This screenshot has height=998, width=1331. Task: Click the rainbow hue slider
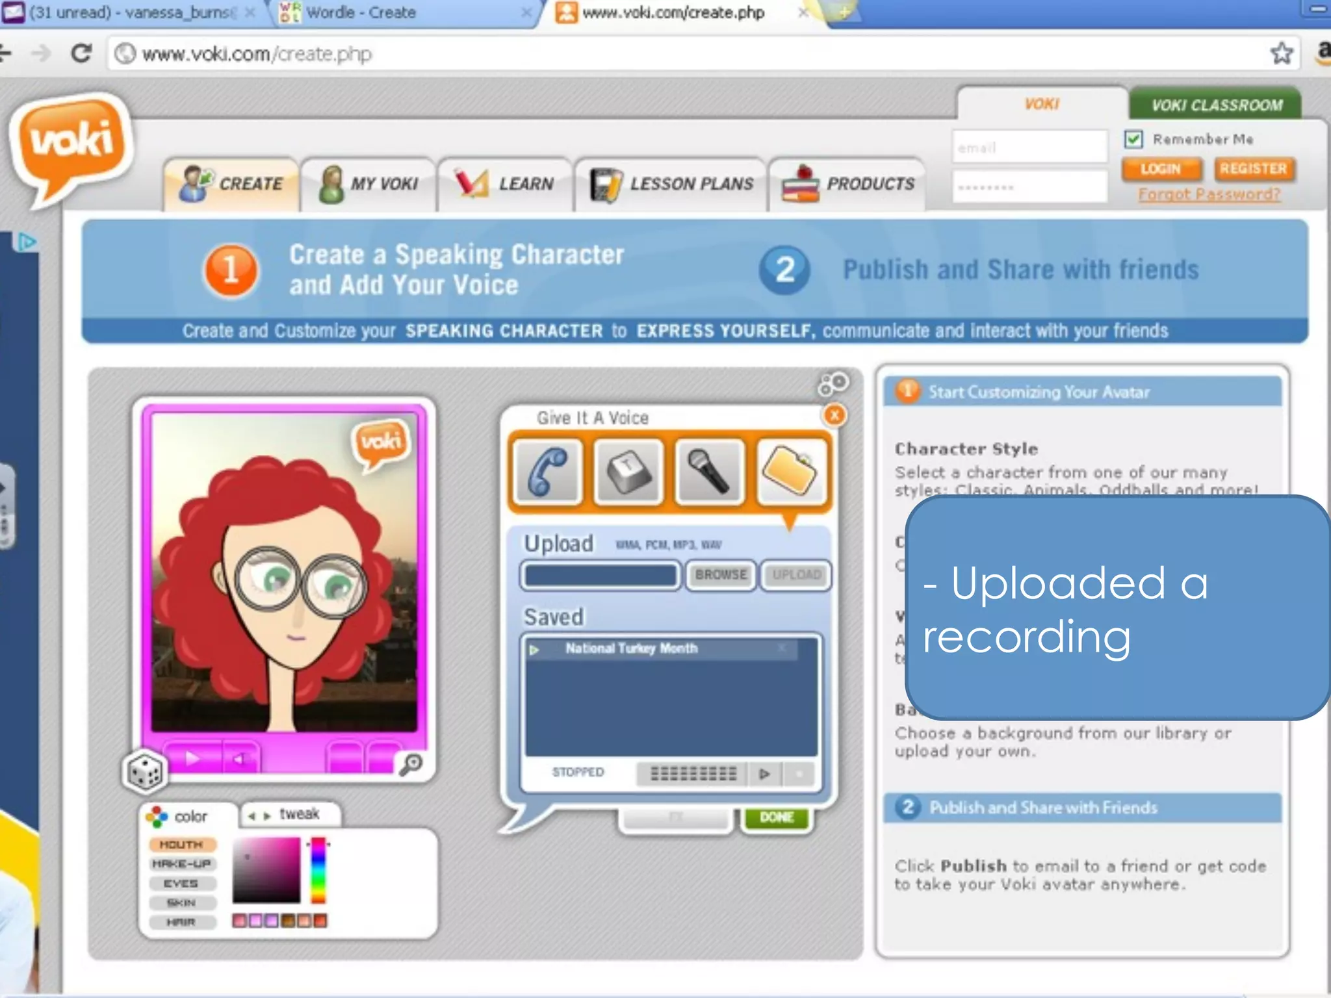click(318, 871)
